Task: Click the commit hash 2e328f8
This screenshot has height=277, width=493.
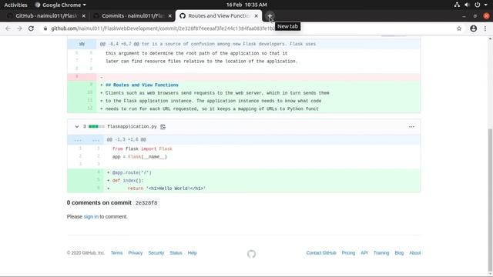Action: coord(146,203)
